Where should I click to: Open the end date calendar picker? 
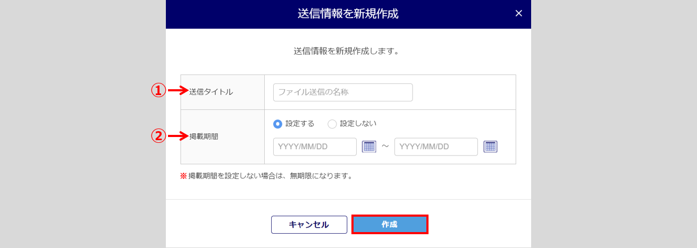[x=490, y=147]
